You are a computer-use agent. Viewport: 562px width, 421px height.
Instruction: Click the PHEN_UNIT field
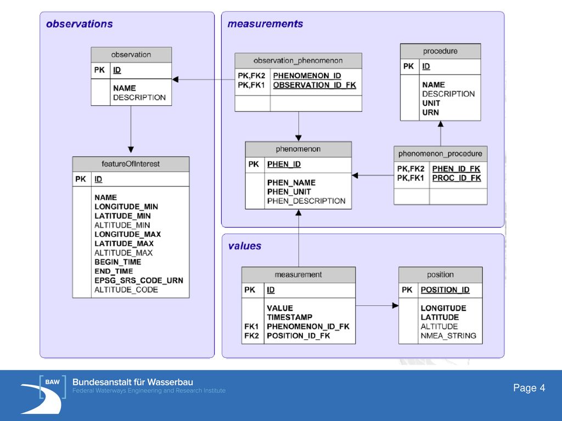pyautogui.click(x=289, y=192)
